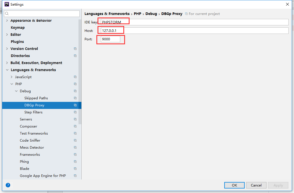Screen dimensions: 294x193
Task: Click the 'For current project' label
Action: [x=204, y=14]
